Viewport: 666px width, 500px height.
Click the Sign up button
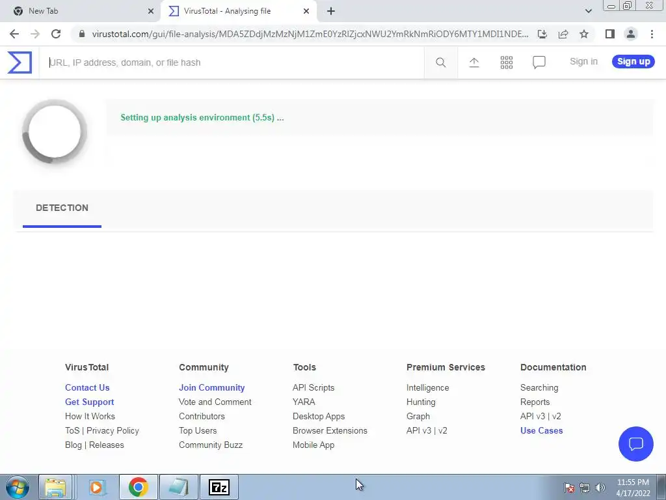pyautogui.click(x=633, y=61)
